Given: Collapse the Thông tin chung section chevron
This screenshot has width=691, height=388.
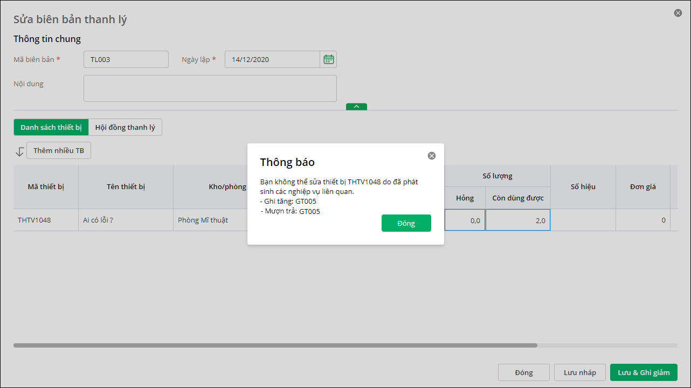Looking at the screenshot, I should pos(356,107).
